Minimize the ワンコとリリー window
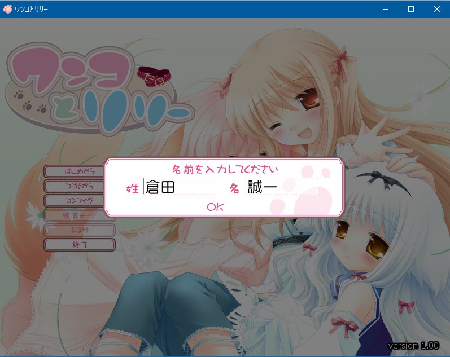 click(386, 9)
